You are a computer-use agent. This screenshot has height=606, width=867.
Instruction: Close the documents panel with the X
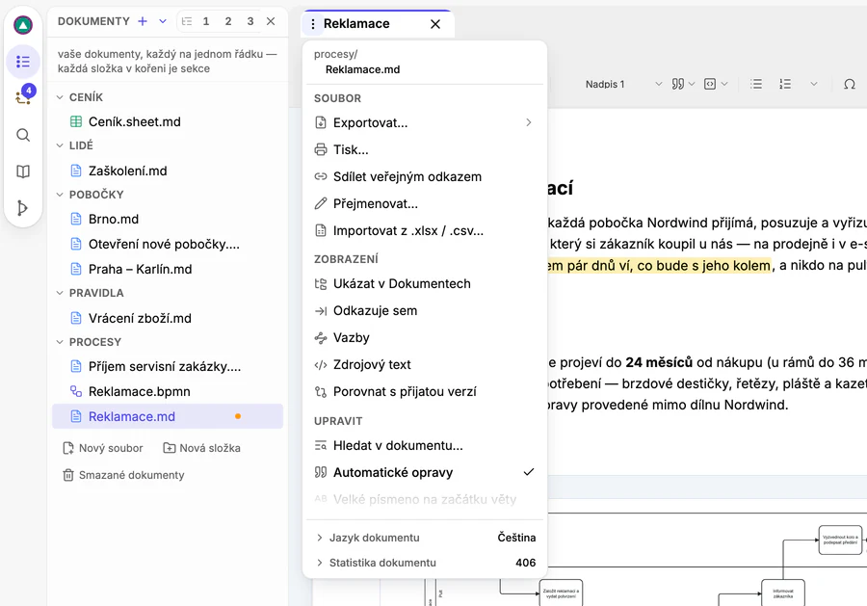tap(271, 21)
